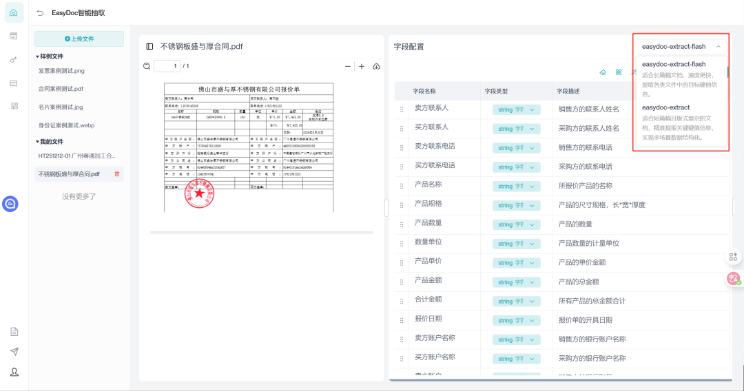Click the drag handle for 产品名称 row
This screenshot has width=744, height=391.
coord(402,187)
